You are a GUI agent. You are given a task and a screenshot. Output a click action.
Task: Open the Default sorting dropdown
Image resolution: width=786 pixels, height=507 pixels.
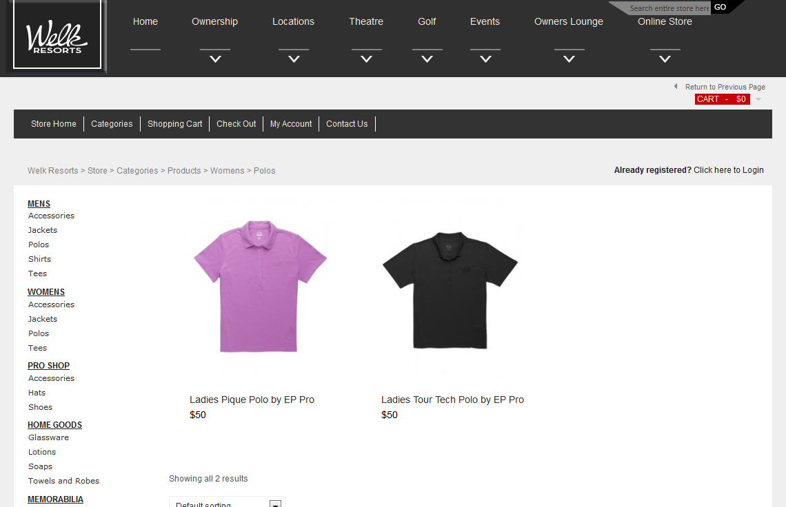point(227,503)
